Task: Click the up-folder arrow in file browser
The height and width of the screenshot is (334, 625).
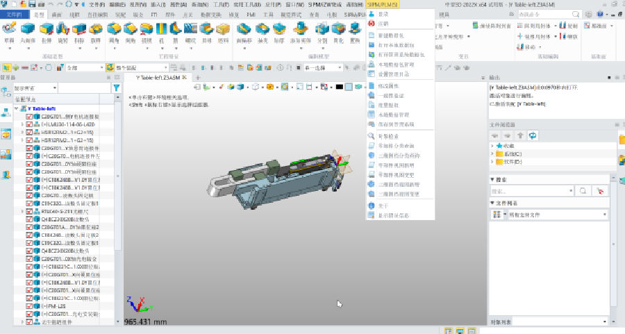Action: point(521,135)
